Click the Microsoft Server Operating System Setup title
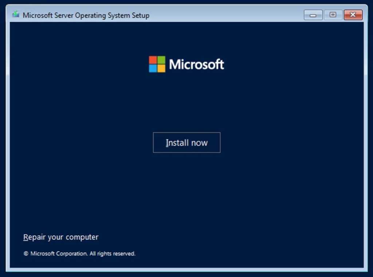The image size is (373, 277). click(86, 15)
